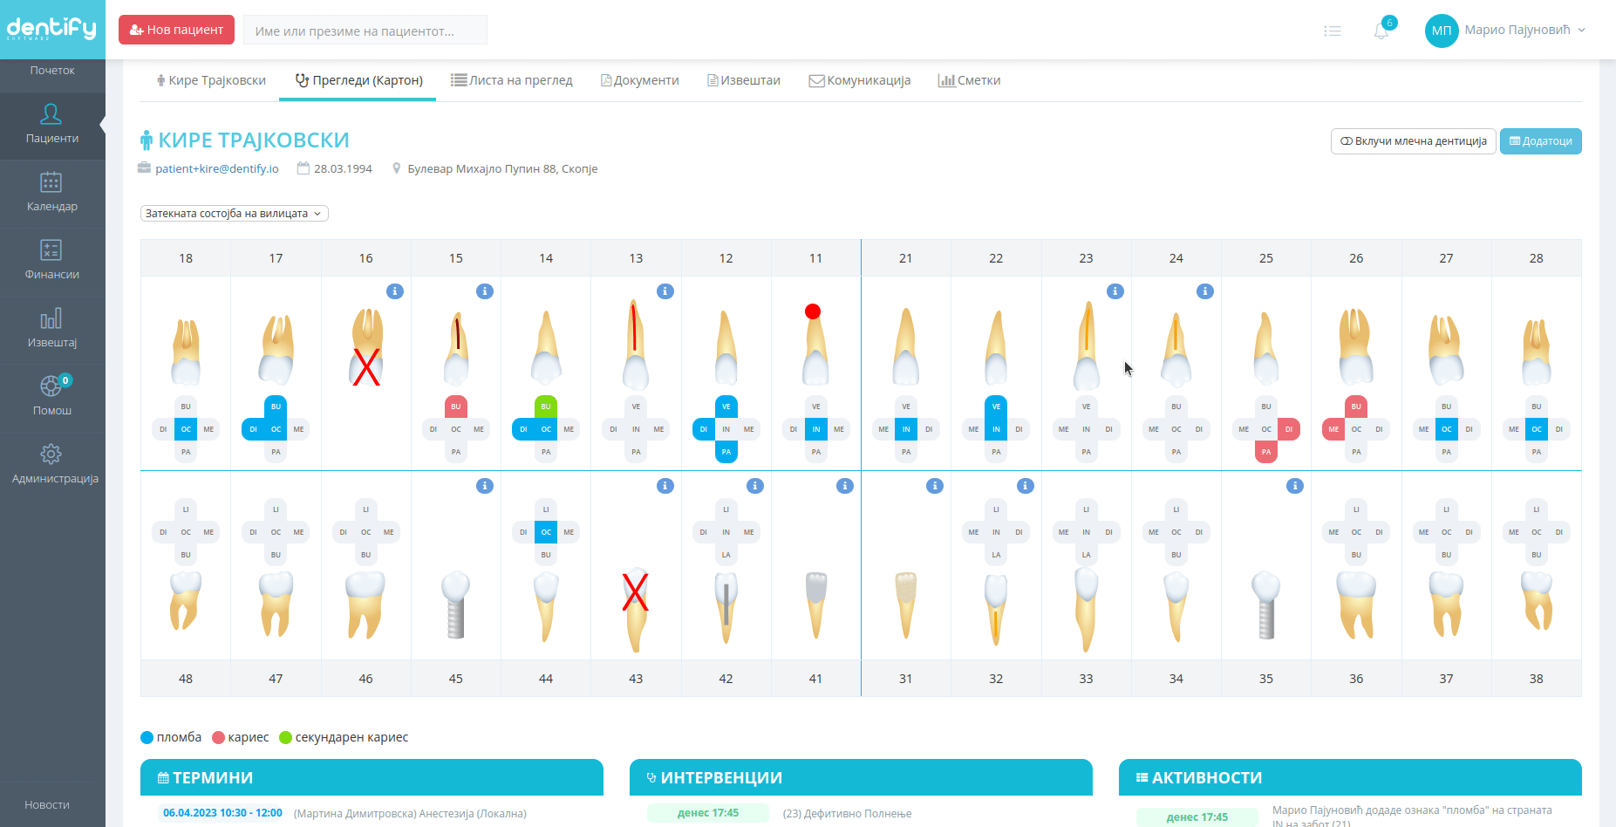Toggle OC surface on tooth 18
1616x827 pixels.
coord(186,429)
